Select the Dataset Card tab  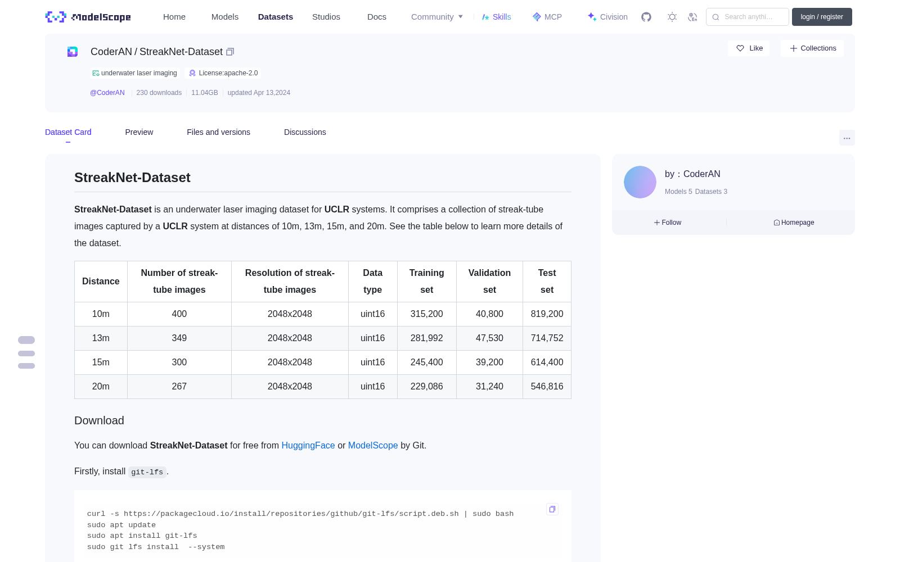pyautogui.click(x=68, y=132)
